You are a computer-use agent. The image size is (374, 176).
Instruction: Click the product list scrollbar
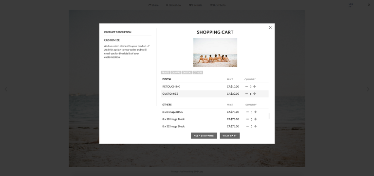[x=269, y=116]
